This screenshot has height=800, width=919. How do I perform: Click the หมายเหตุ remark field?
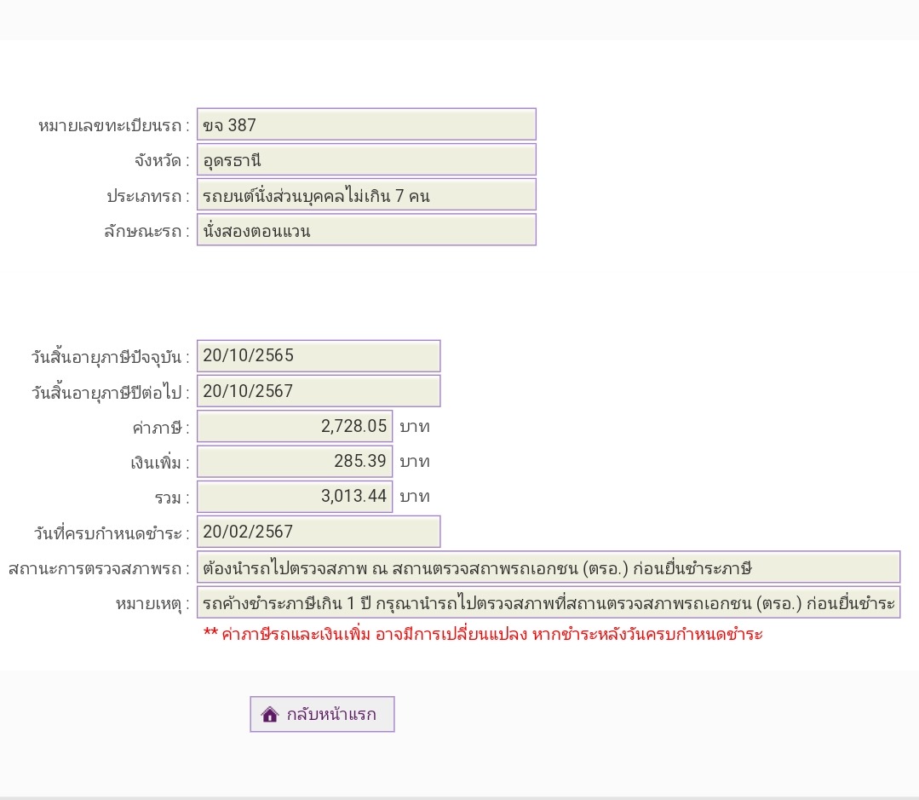click(548, 602)
